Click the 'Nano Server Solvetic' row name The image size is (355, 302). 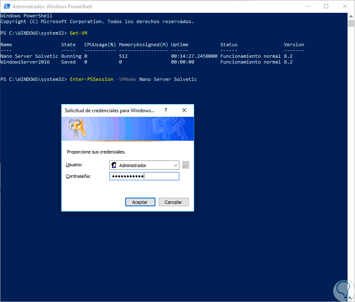pos(29,56)
